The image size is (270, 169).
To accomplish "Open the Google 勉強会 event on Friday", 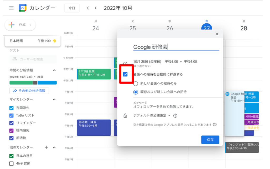I will [235, 114].
